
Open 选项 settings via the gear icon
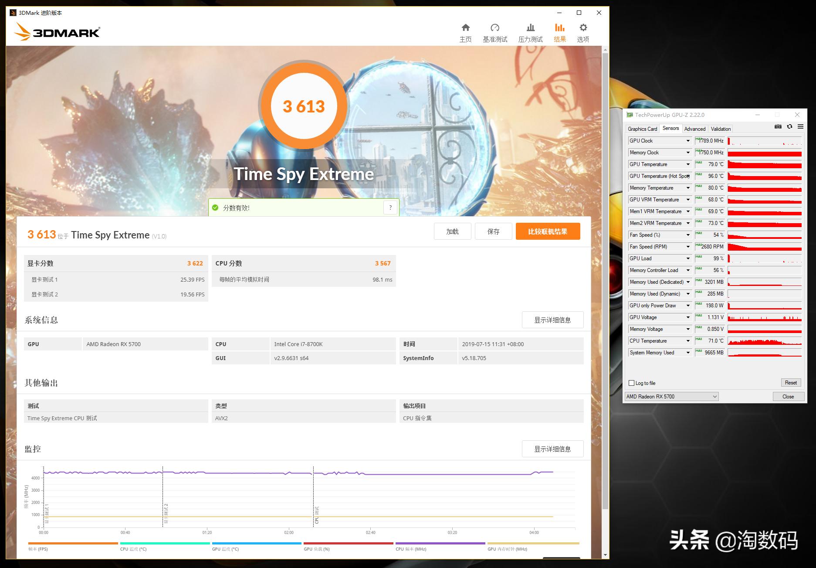[x=583, y=31]
